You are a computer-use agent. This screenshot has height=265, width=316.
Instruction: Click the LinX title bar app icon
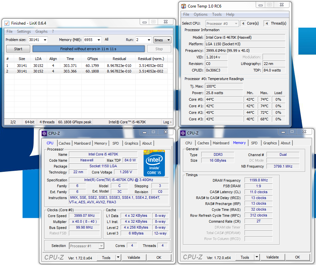click(7, 23)
